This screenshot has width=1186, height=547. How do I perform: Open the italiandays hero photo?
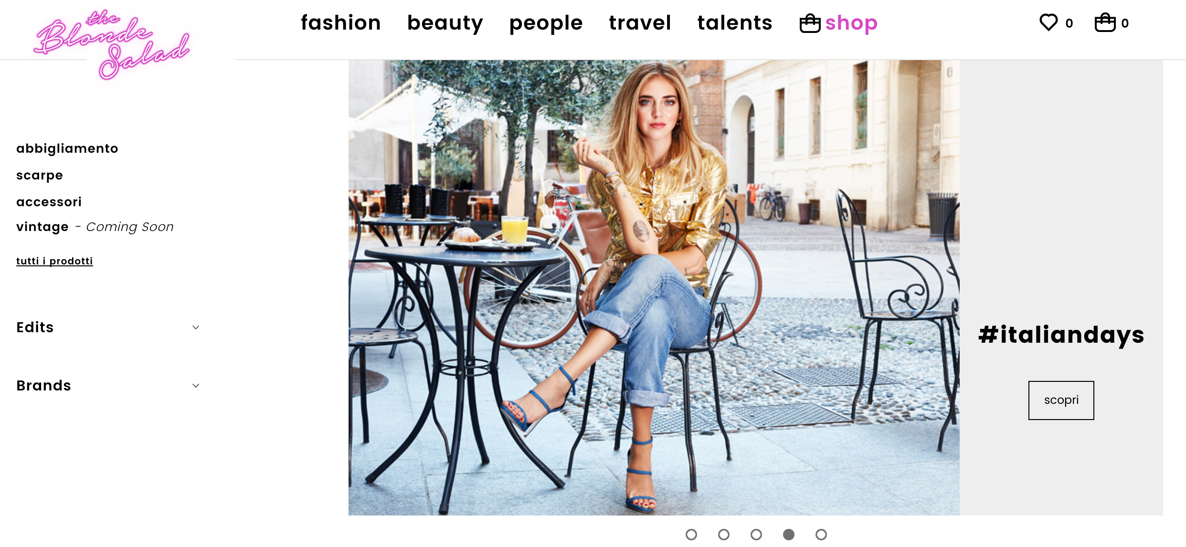(654, 287)
